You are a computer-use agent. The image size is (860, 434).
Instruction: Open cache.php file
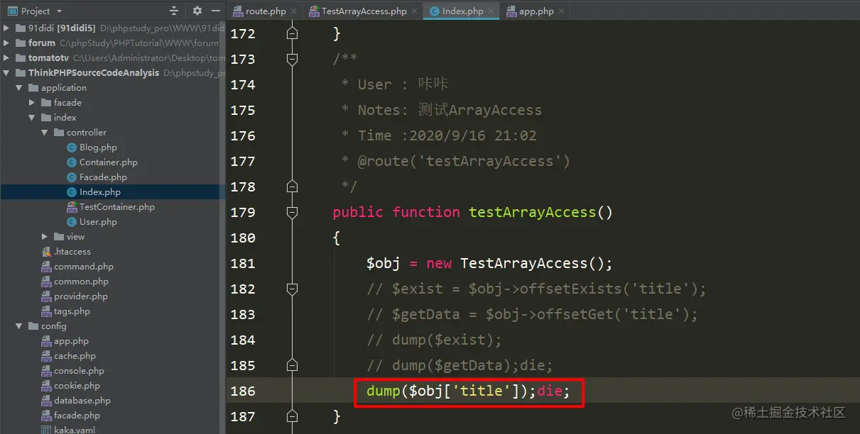pos(75,356)
